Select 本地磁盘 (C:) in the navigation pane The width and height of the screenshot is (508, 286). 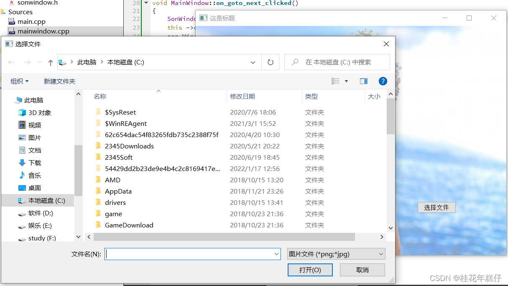coord(47,200)
